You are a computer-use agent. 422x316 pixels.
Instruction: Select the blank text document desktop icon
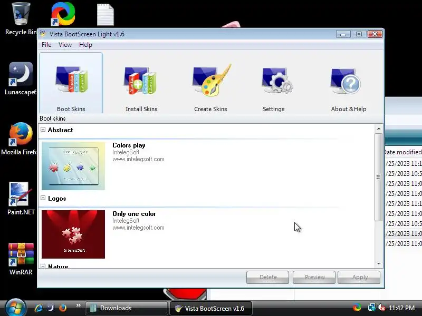pos(105,15)
